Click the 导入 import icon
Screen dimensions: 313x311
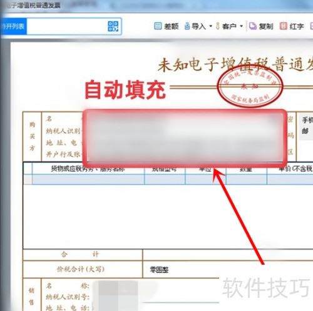point(187,26)
